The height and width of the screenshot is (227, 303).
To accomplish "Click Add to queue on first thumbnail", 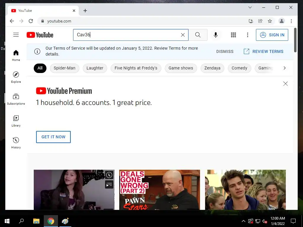I will pos(109,184).
